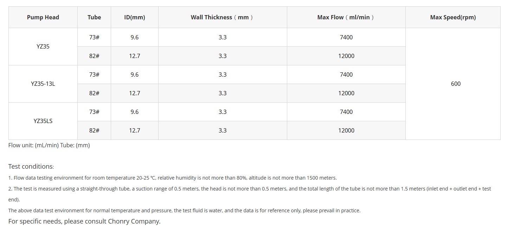Select the 7400 max flow for YZ35-13L
This screenshot has height=239, width=507.
346,75
